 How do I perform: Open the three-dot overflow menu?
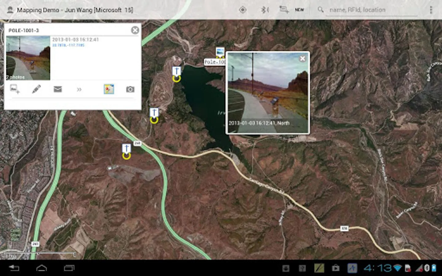click(431, 10)
